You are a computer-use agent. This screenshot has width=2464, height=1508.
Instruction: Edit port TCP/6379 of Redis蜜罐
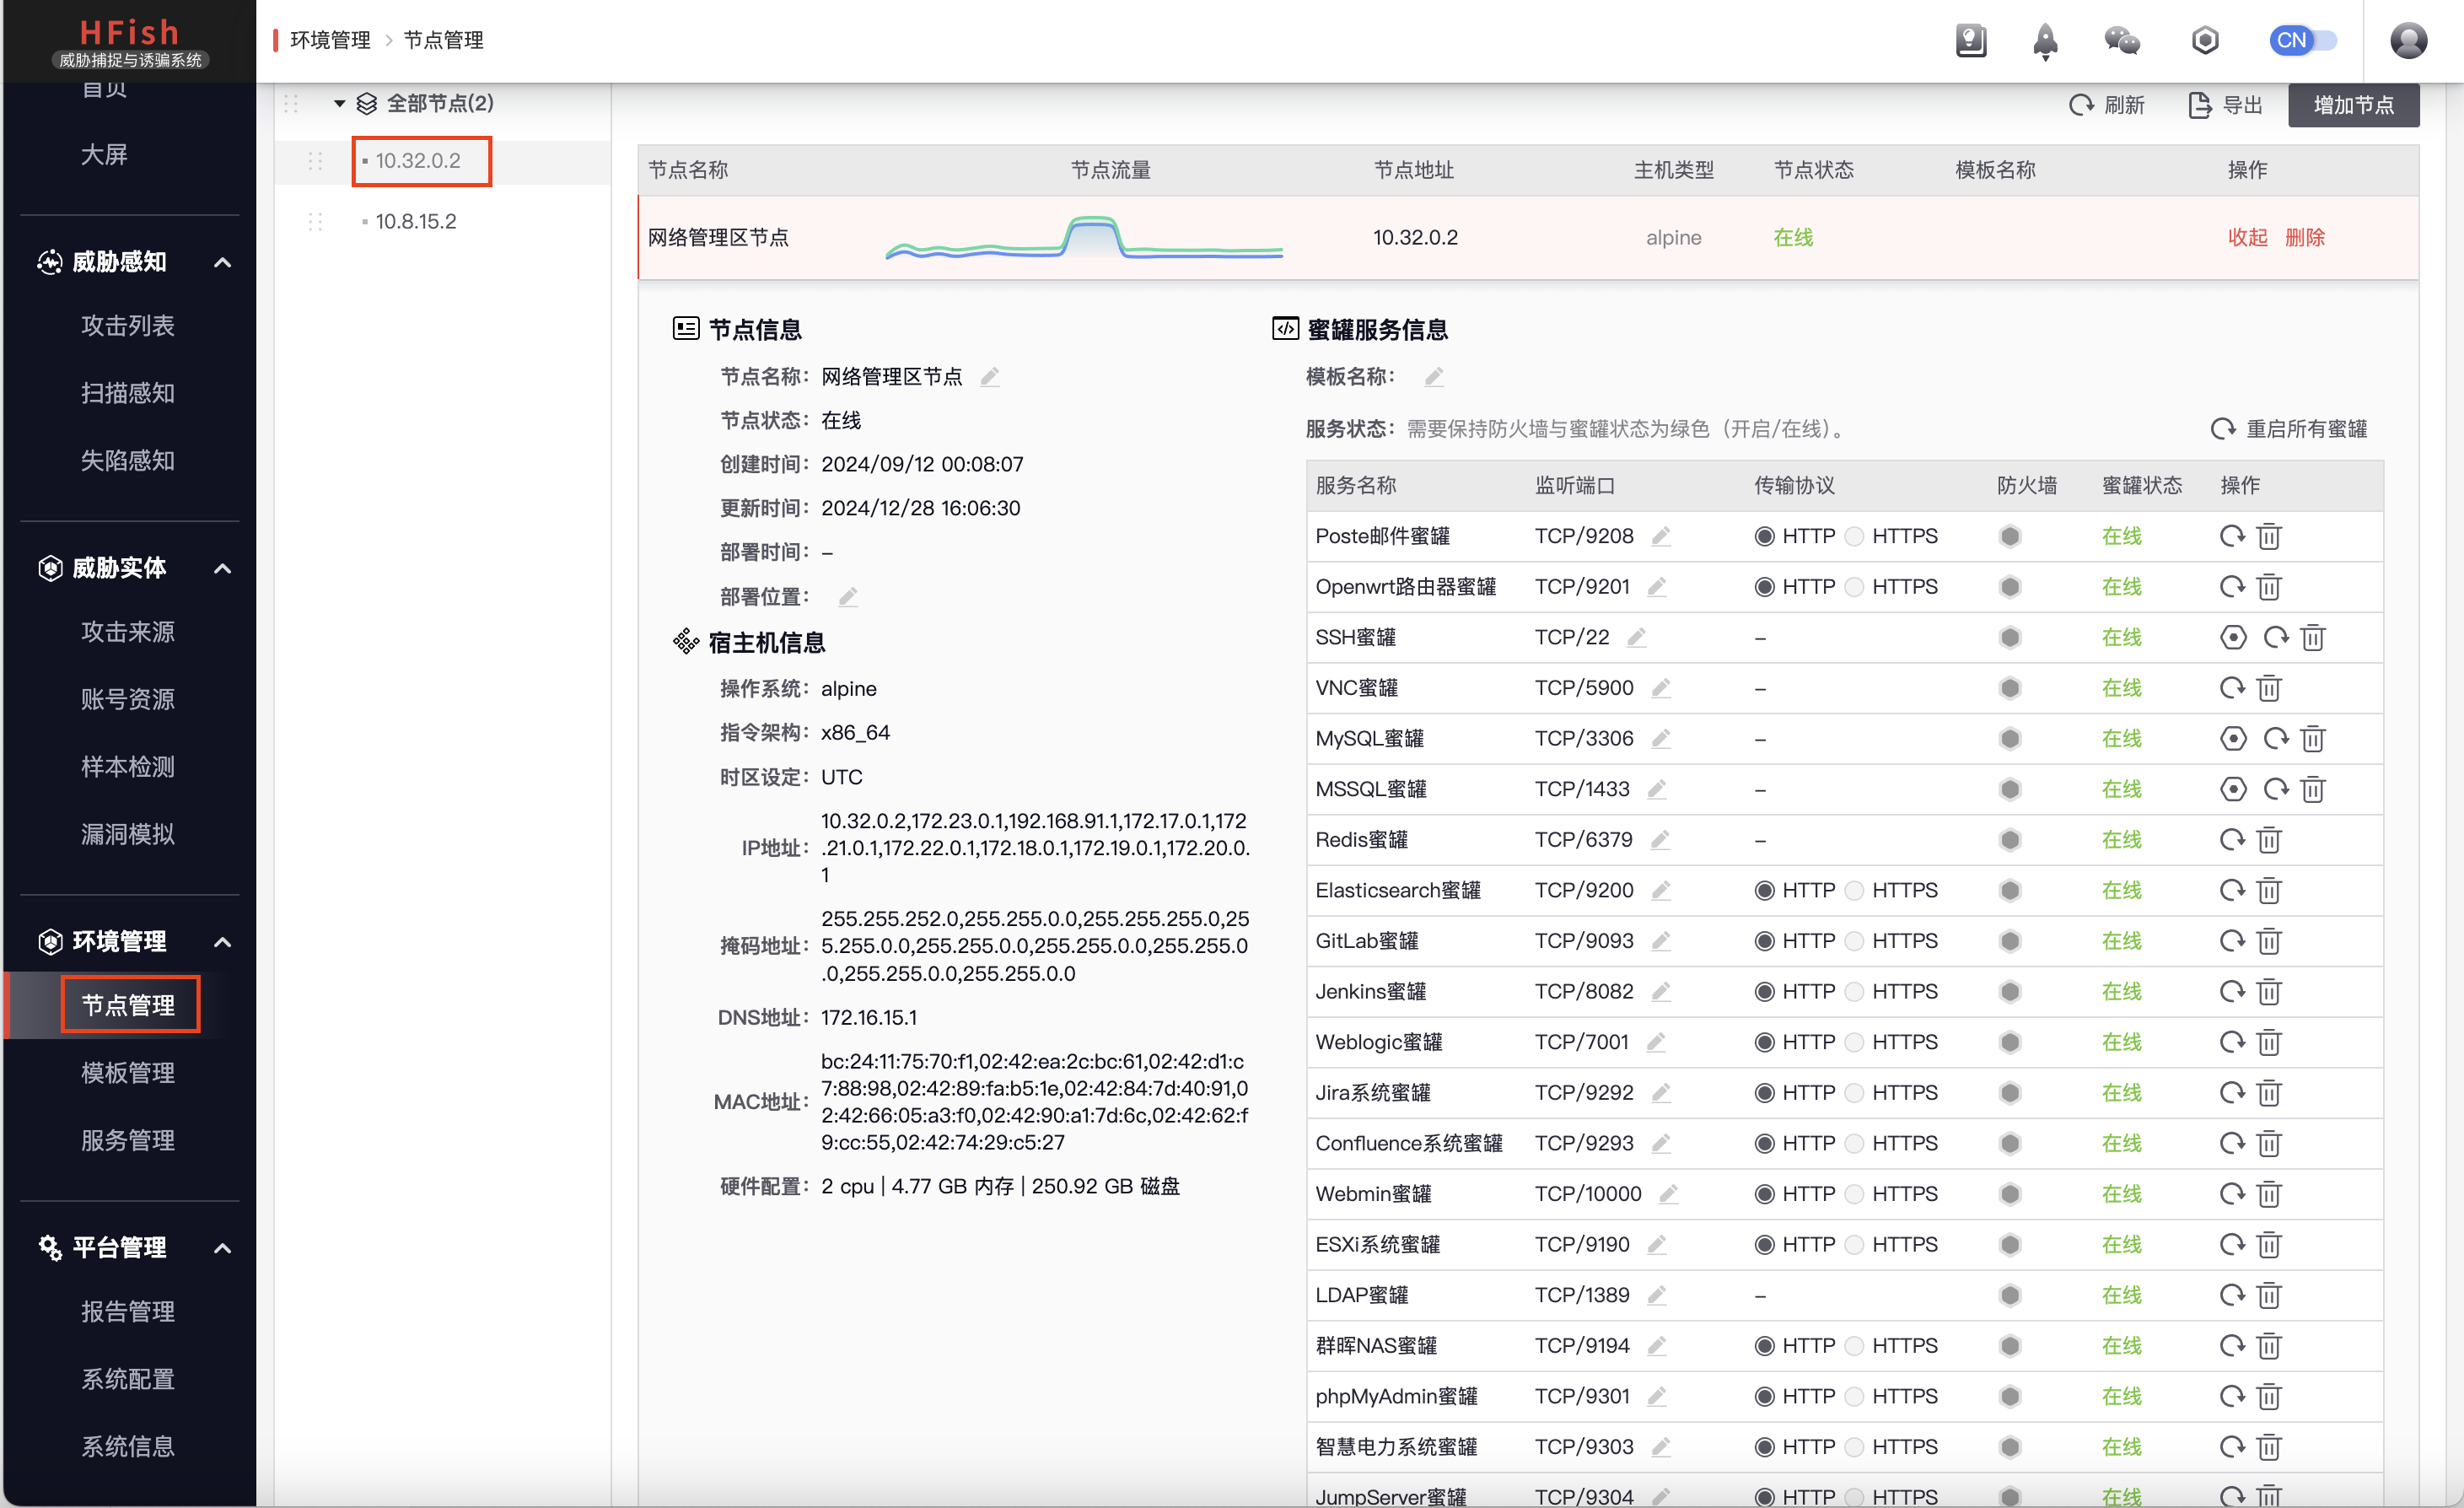point(1660,840)
